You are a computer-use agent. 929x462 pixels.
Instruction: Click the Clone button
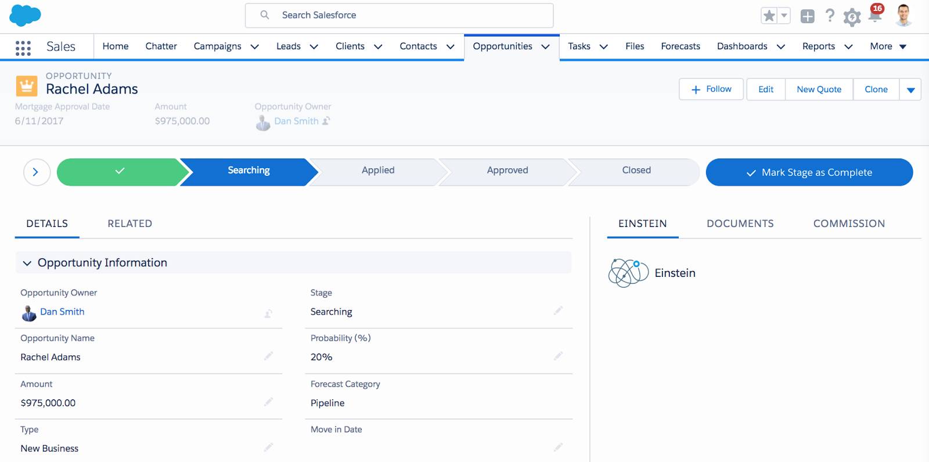pos(876,89)
